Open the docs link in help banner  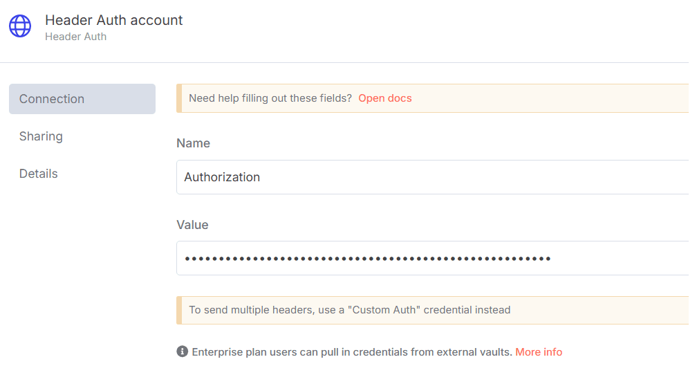pos(384,98)
